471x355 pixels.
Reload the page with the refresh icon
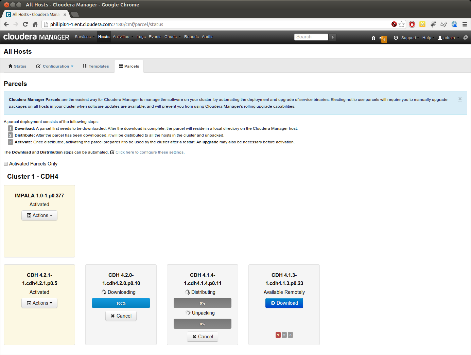coord(25,24)
